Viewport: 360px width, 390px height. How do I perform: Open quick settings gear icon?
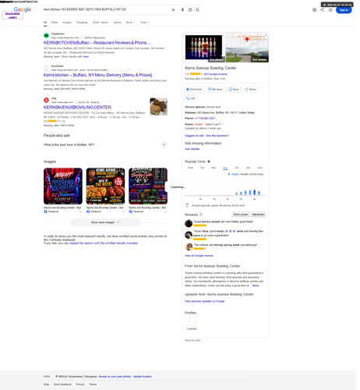314,10
